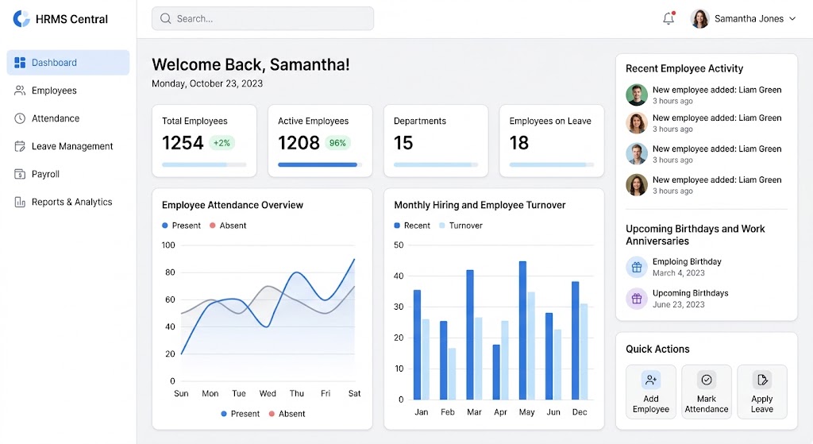Click Employees on Leave progress bar
This screenshot has width=813, height=444.
coord(551,165)
